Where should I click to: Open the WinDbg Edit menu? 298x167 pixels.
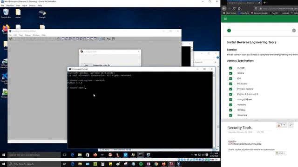pos(15,35)
